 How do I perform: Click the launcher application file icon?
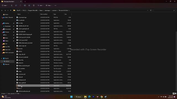pos(17,49)
